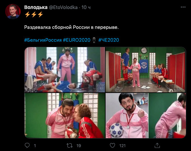Open the #БельгияРоссия hashtag
This screenshot has width=191, height=151.
click(43, 40)
